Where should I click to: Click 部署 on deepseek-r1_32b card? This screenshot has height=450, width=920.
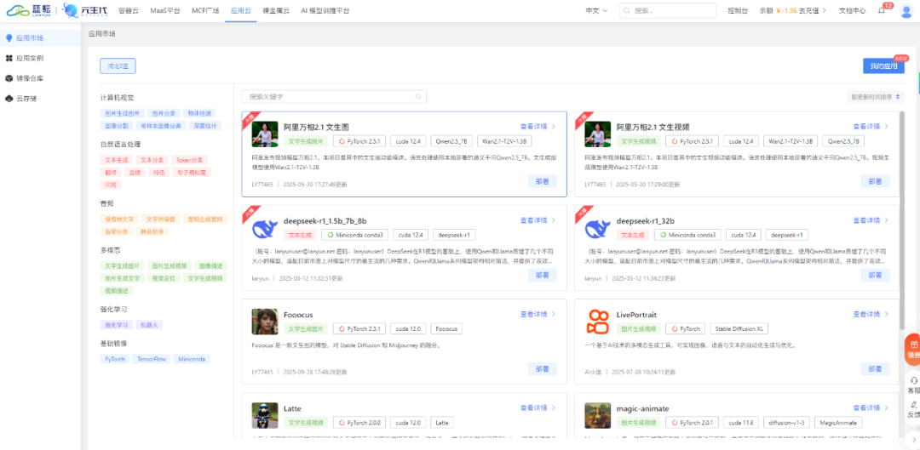876,276
